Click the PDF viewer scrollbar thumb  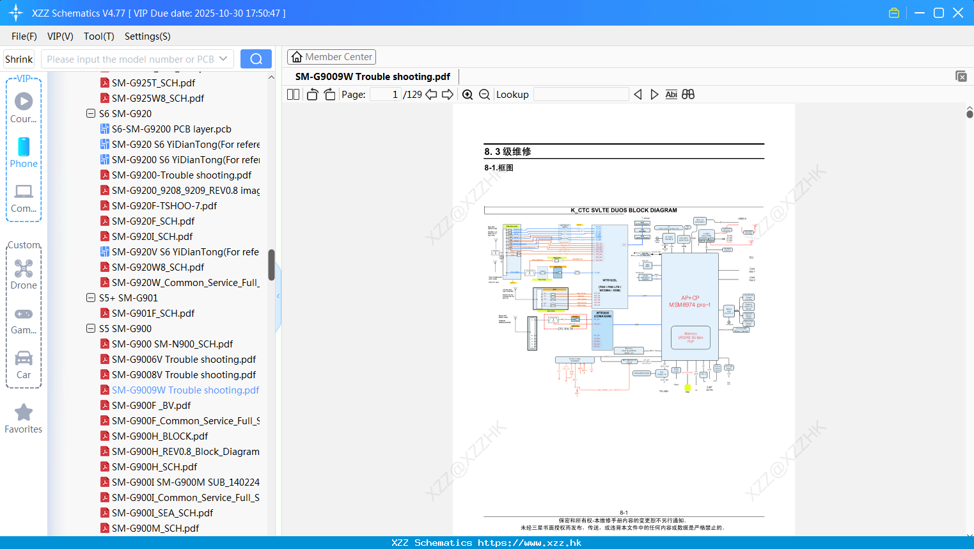(x=970, y=114)
